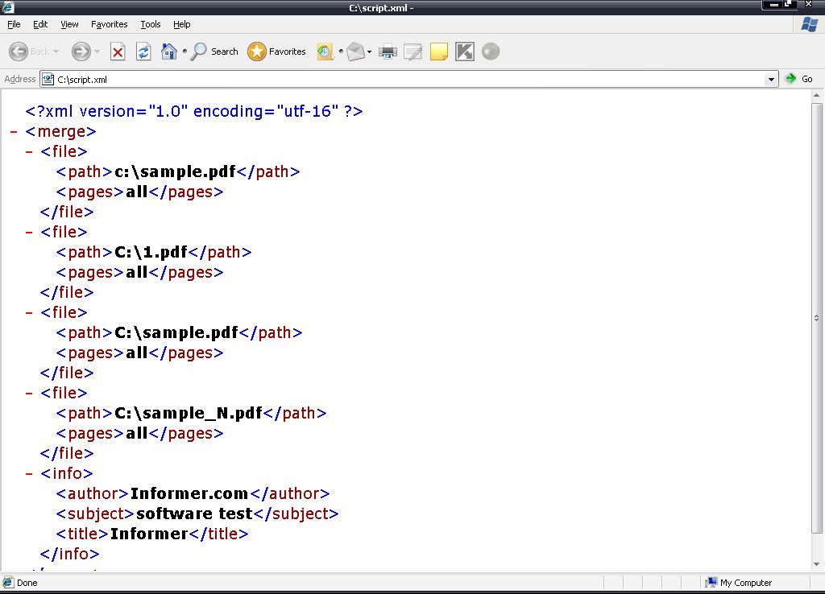
Task: Collapse the first file node
Action: pos(30,152)
